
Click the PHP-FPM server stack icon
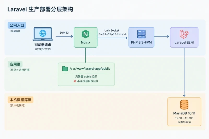click(141, 34)
